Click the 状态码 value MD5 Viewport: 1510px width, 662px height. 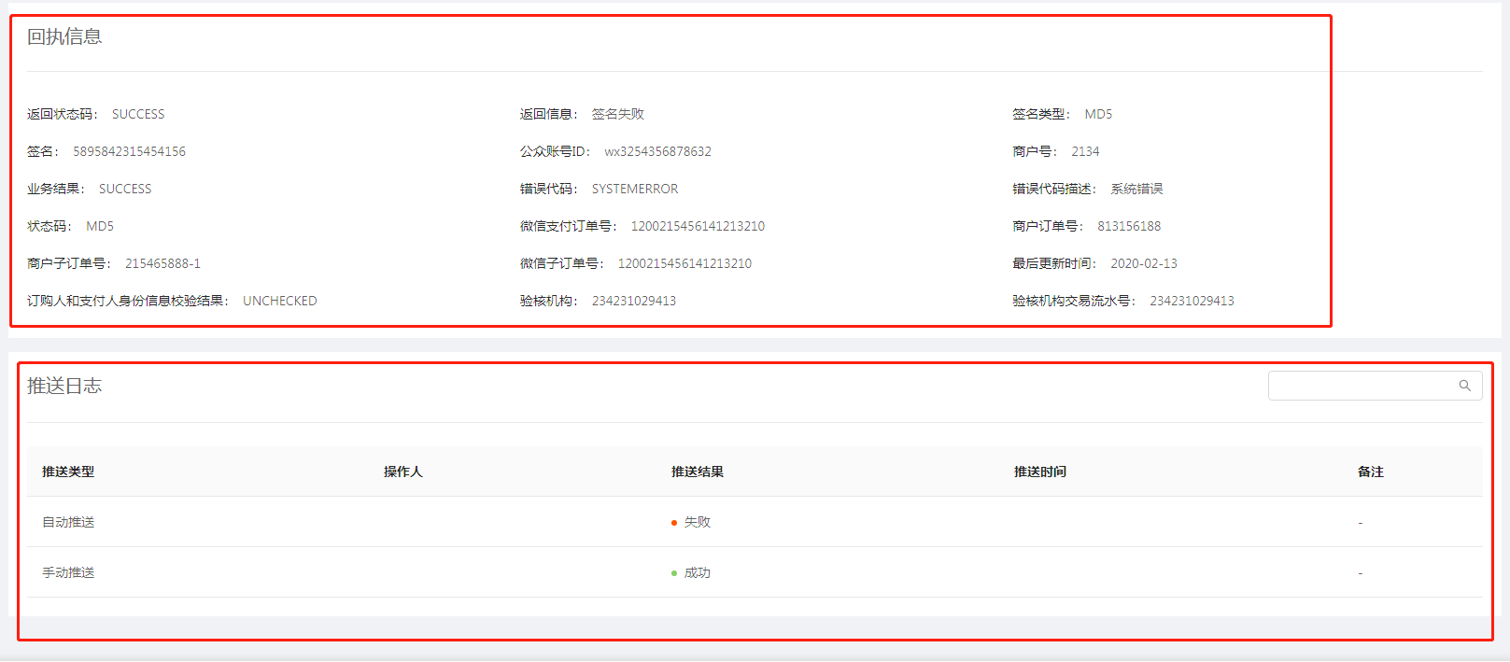pos(100,226)
